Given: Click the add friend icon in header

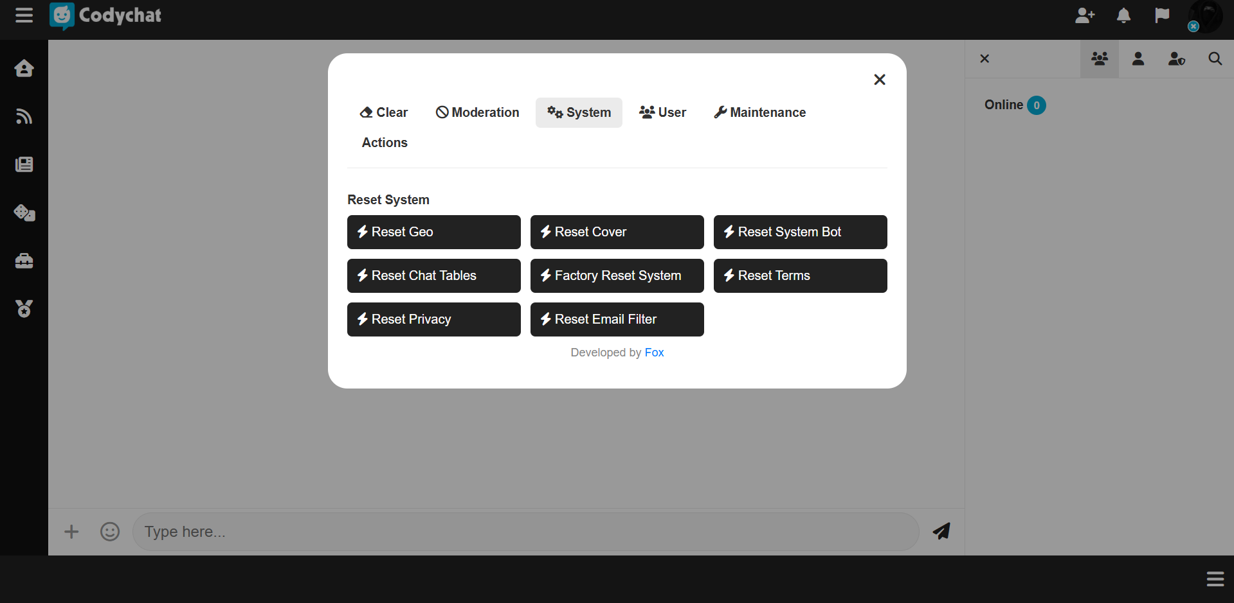Looking at the screenshot, I should (x=1084, y=15).
